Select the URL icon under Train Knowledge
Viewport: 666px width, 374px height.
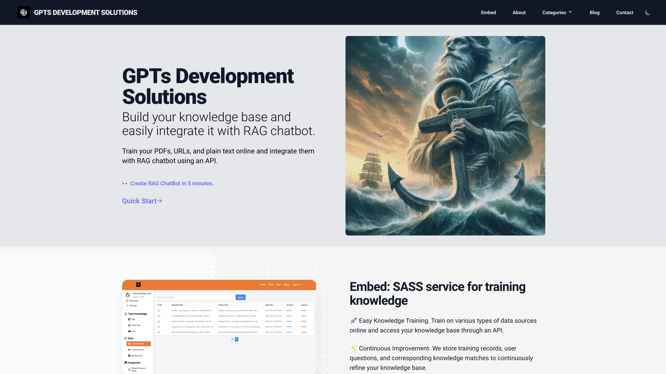129,319
